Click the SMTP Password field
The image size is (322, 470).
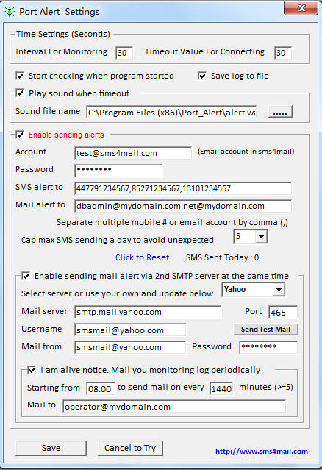(268, 347)
